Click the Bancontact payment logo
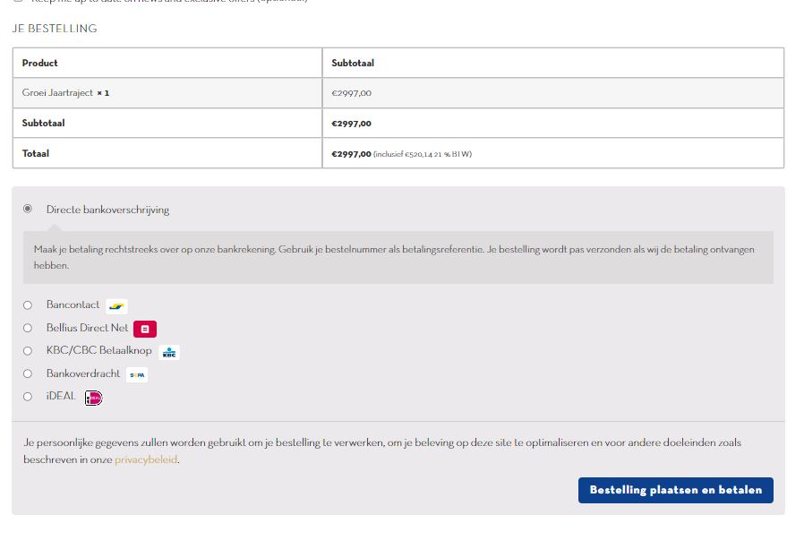804x549 pixels. tap(116, 306)
